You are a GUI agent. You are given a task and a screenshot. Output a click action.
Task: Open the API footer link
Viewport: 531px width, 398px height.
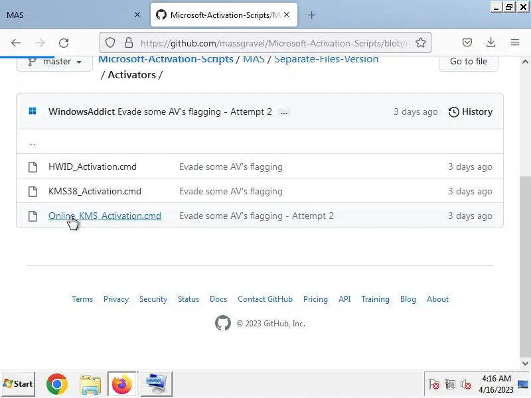344,299
